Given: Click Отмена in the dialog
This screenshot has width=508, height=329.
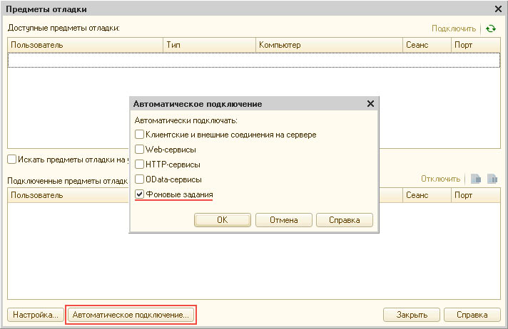Looking at the screenshot, I should (283, 220).
